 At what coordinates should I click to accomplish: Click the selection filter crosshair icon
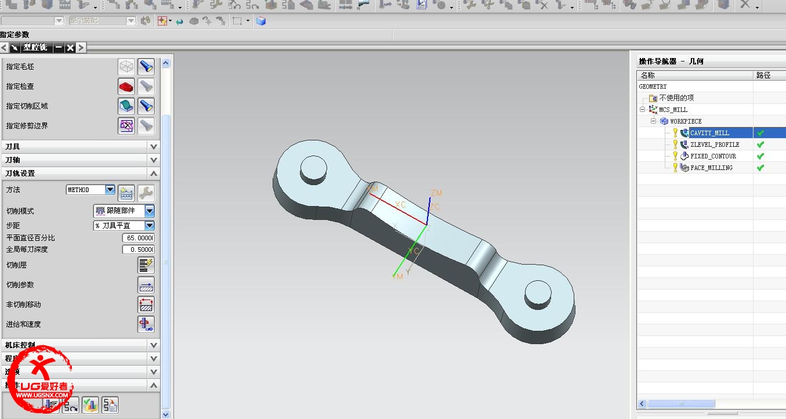[x=162, y=21]
